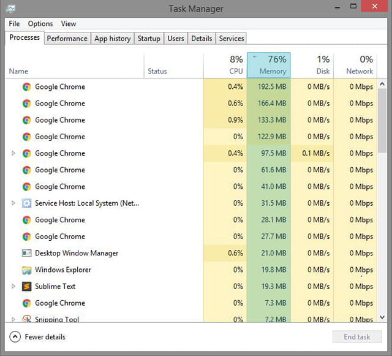Open the Details tab
Viewport: 392px width, 356px height.
click(202, 39)
